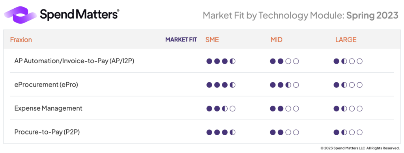Click the MARKET FIT label
This screenshot has width=404, height=153.
tap(181, 40)
